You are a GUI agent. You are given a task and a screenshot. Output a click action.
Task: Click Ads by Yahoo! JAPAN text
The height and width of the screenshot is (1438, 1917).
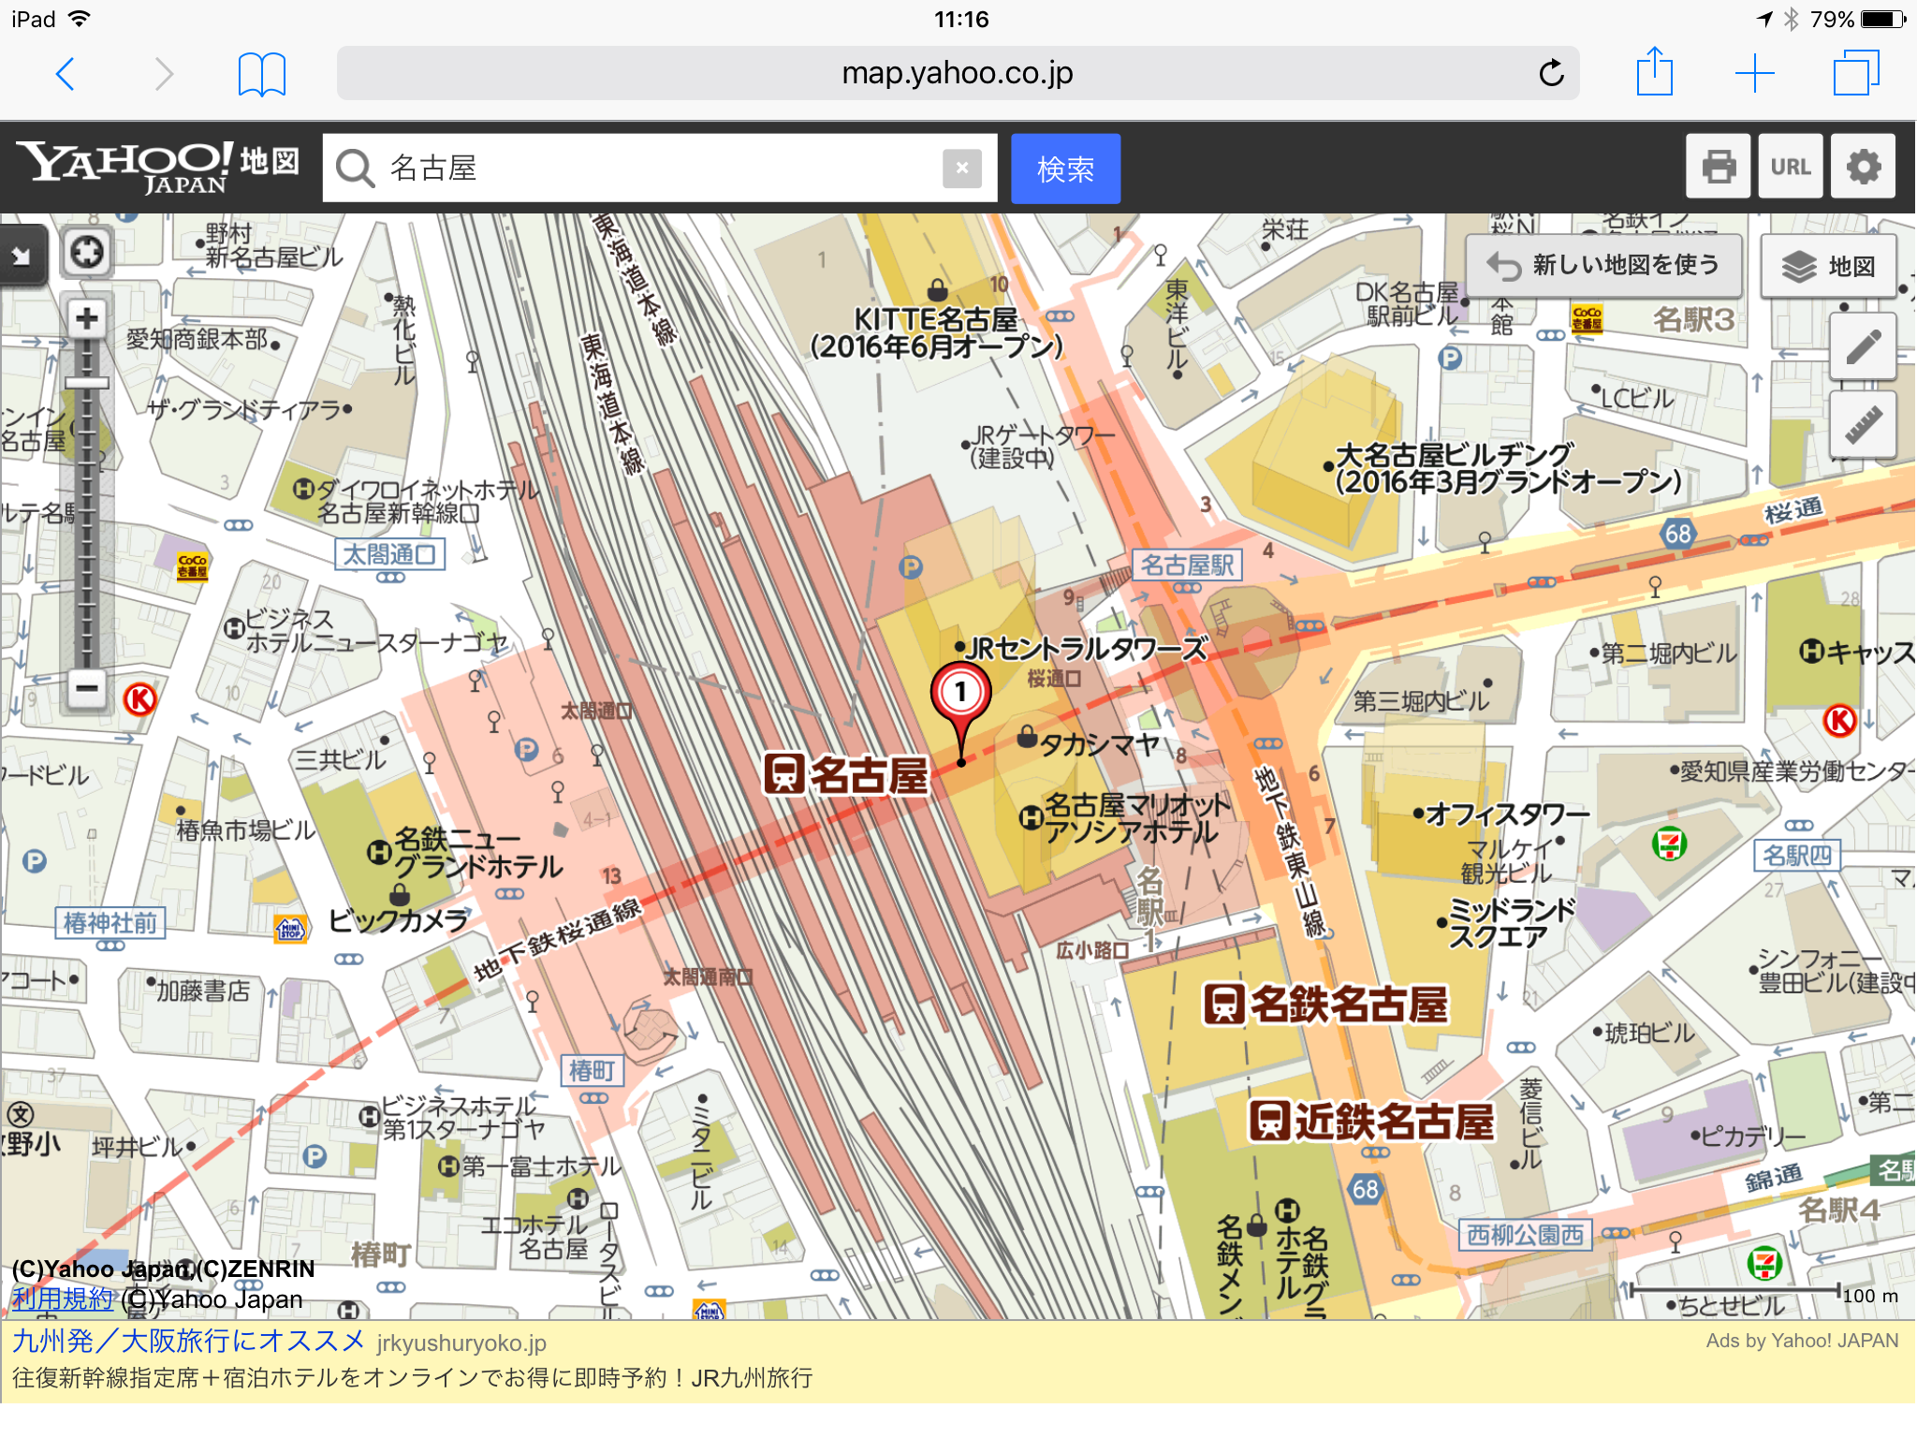(x=1802, y=1341)
